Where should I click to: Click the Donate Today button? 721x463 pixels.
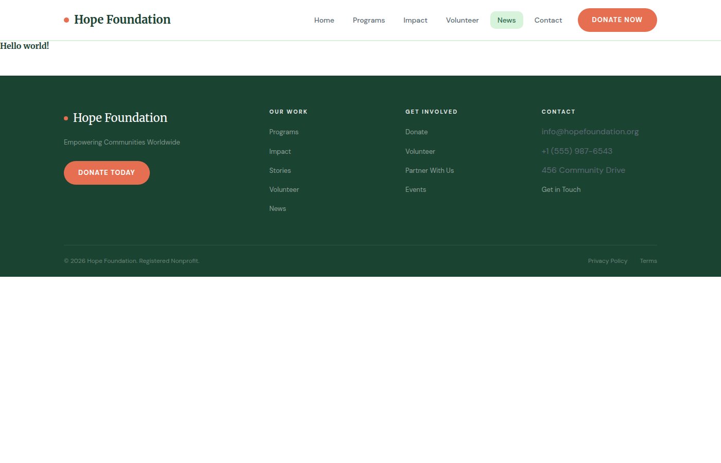coord(107,173)
